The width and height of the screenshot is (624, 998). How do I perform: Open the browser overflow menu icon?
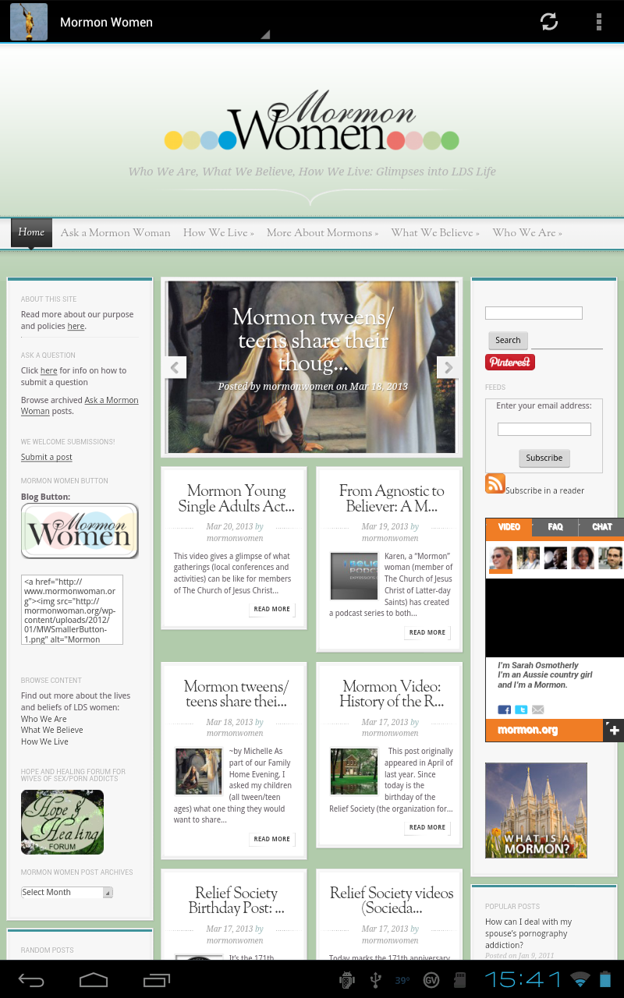tap(598, 22)
